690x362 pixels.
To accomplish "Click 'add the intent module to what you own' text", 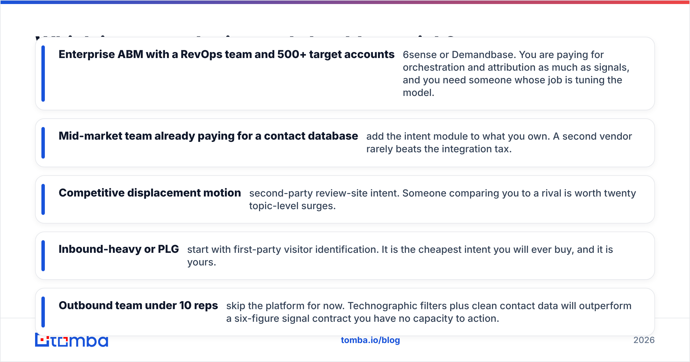I will [499, 143].
